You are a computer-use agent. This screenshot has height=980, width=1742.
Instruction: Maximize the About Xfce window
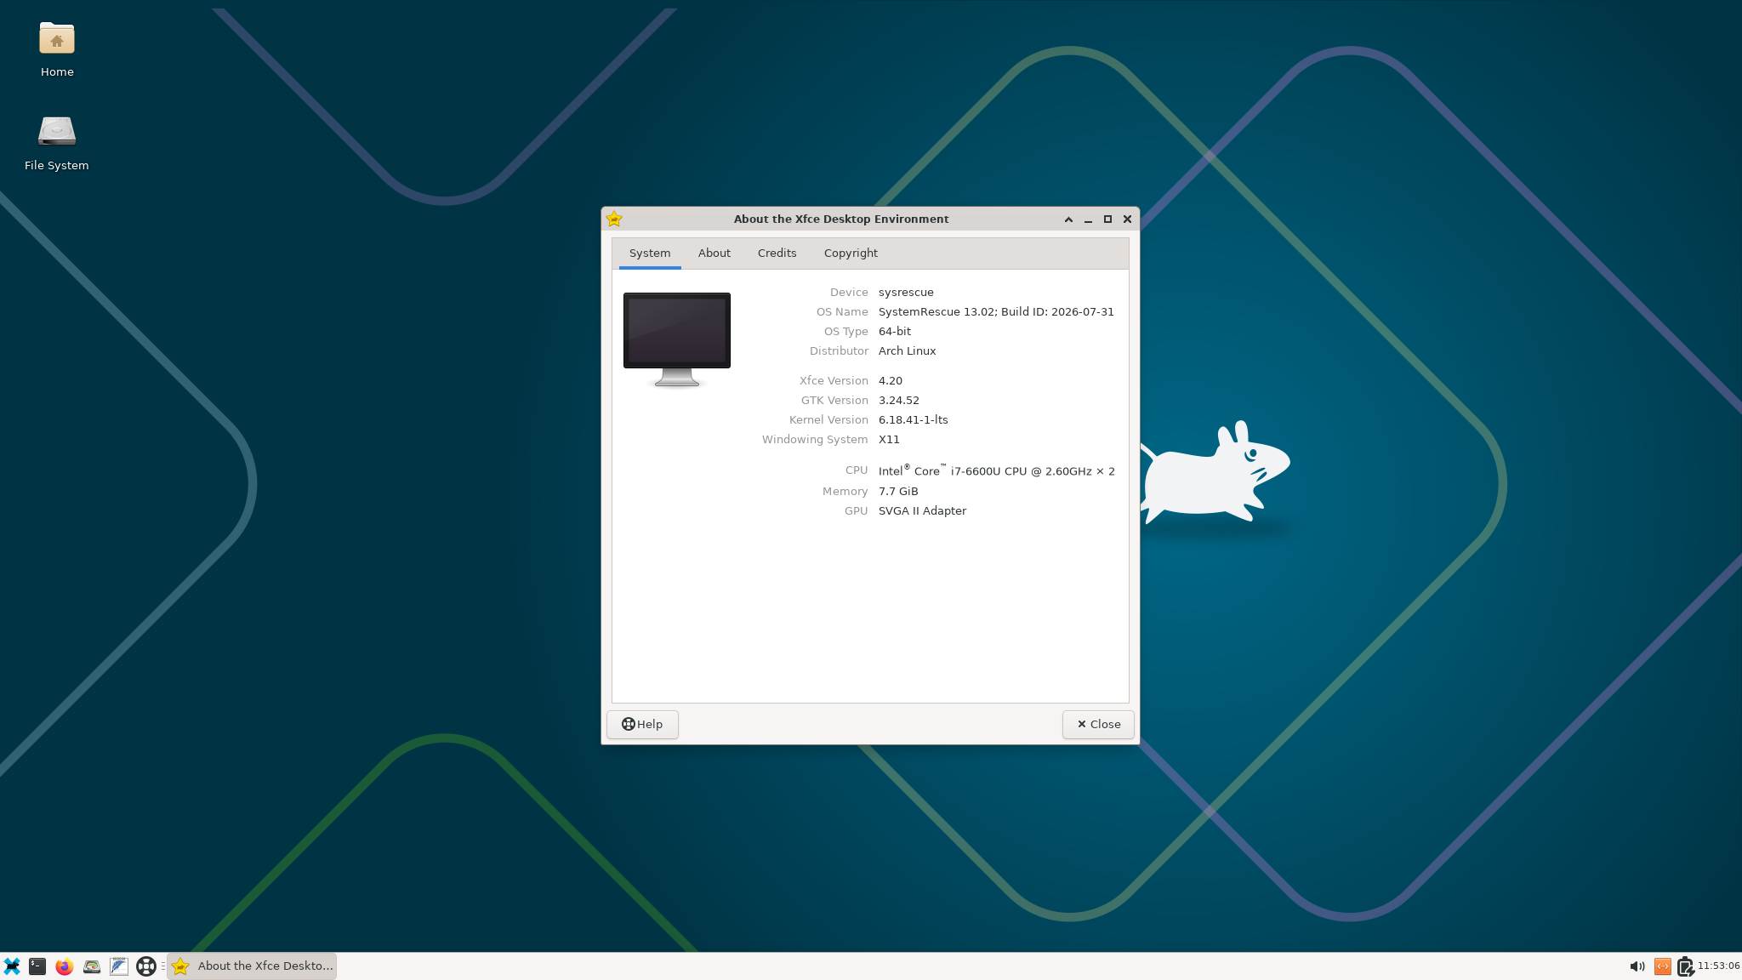[x=1107, y=219]
